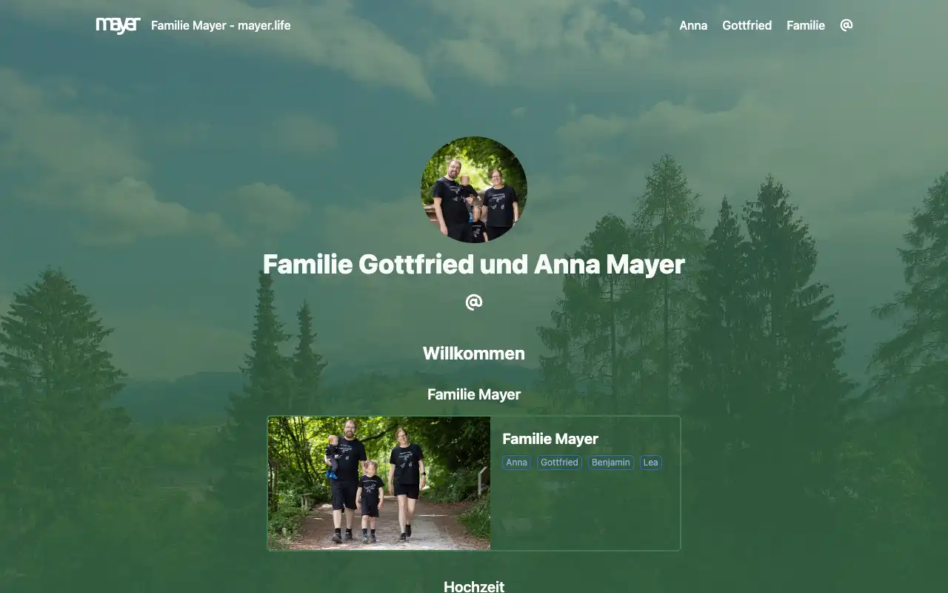Click the Hochzeit section heading
The height and width of the screenshot is (593, 948).
[474, 586]
